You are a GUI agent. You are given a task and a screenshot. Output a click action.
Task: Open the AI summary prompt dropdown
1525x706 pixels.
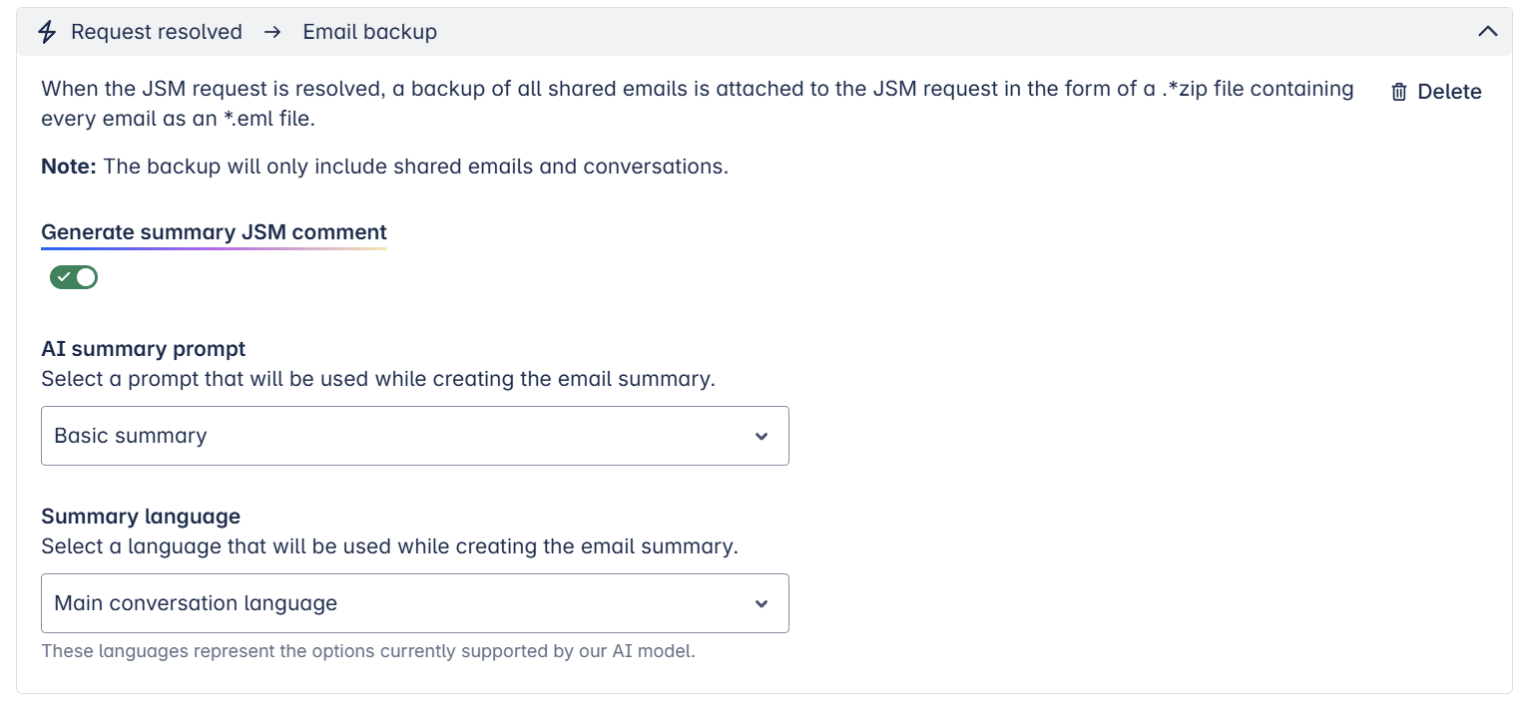[414, 436]
